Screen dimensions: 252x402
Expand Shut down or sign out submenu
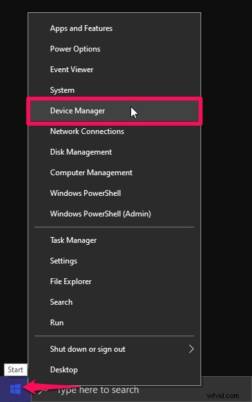pos(114,349)
